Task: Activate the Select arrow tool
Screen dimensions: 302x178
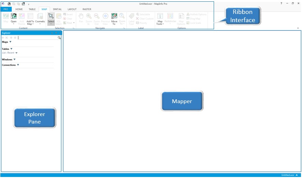Action: tap(51, 19)
